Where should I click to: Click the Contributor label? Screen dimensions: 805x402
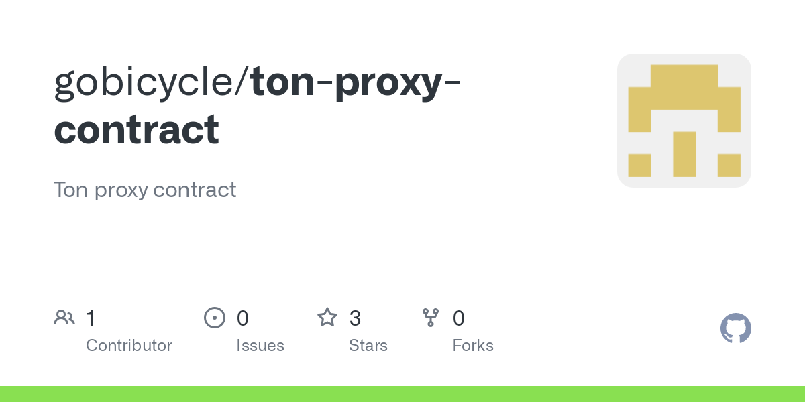[129, 346]
